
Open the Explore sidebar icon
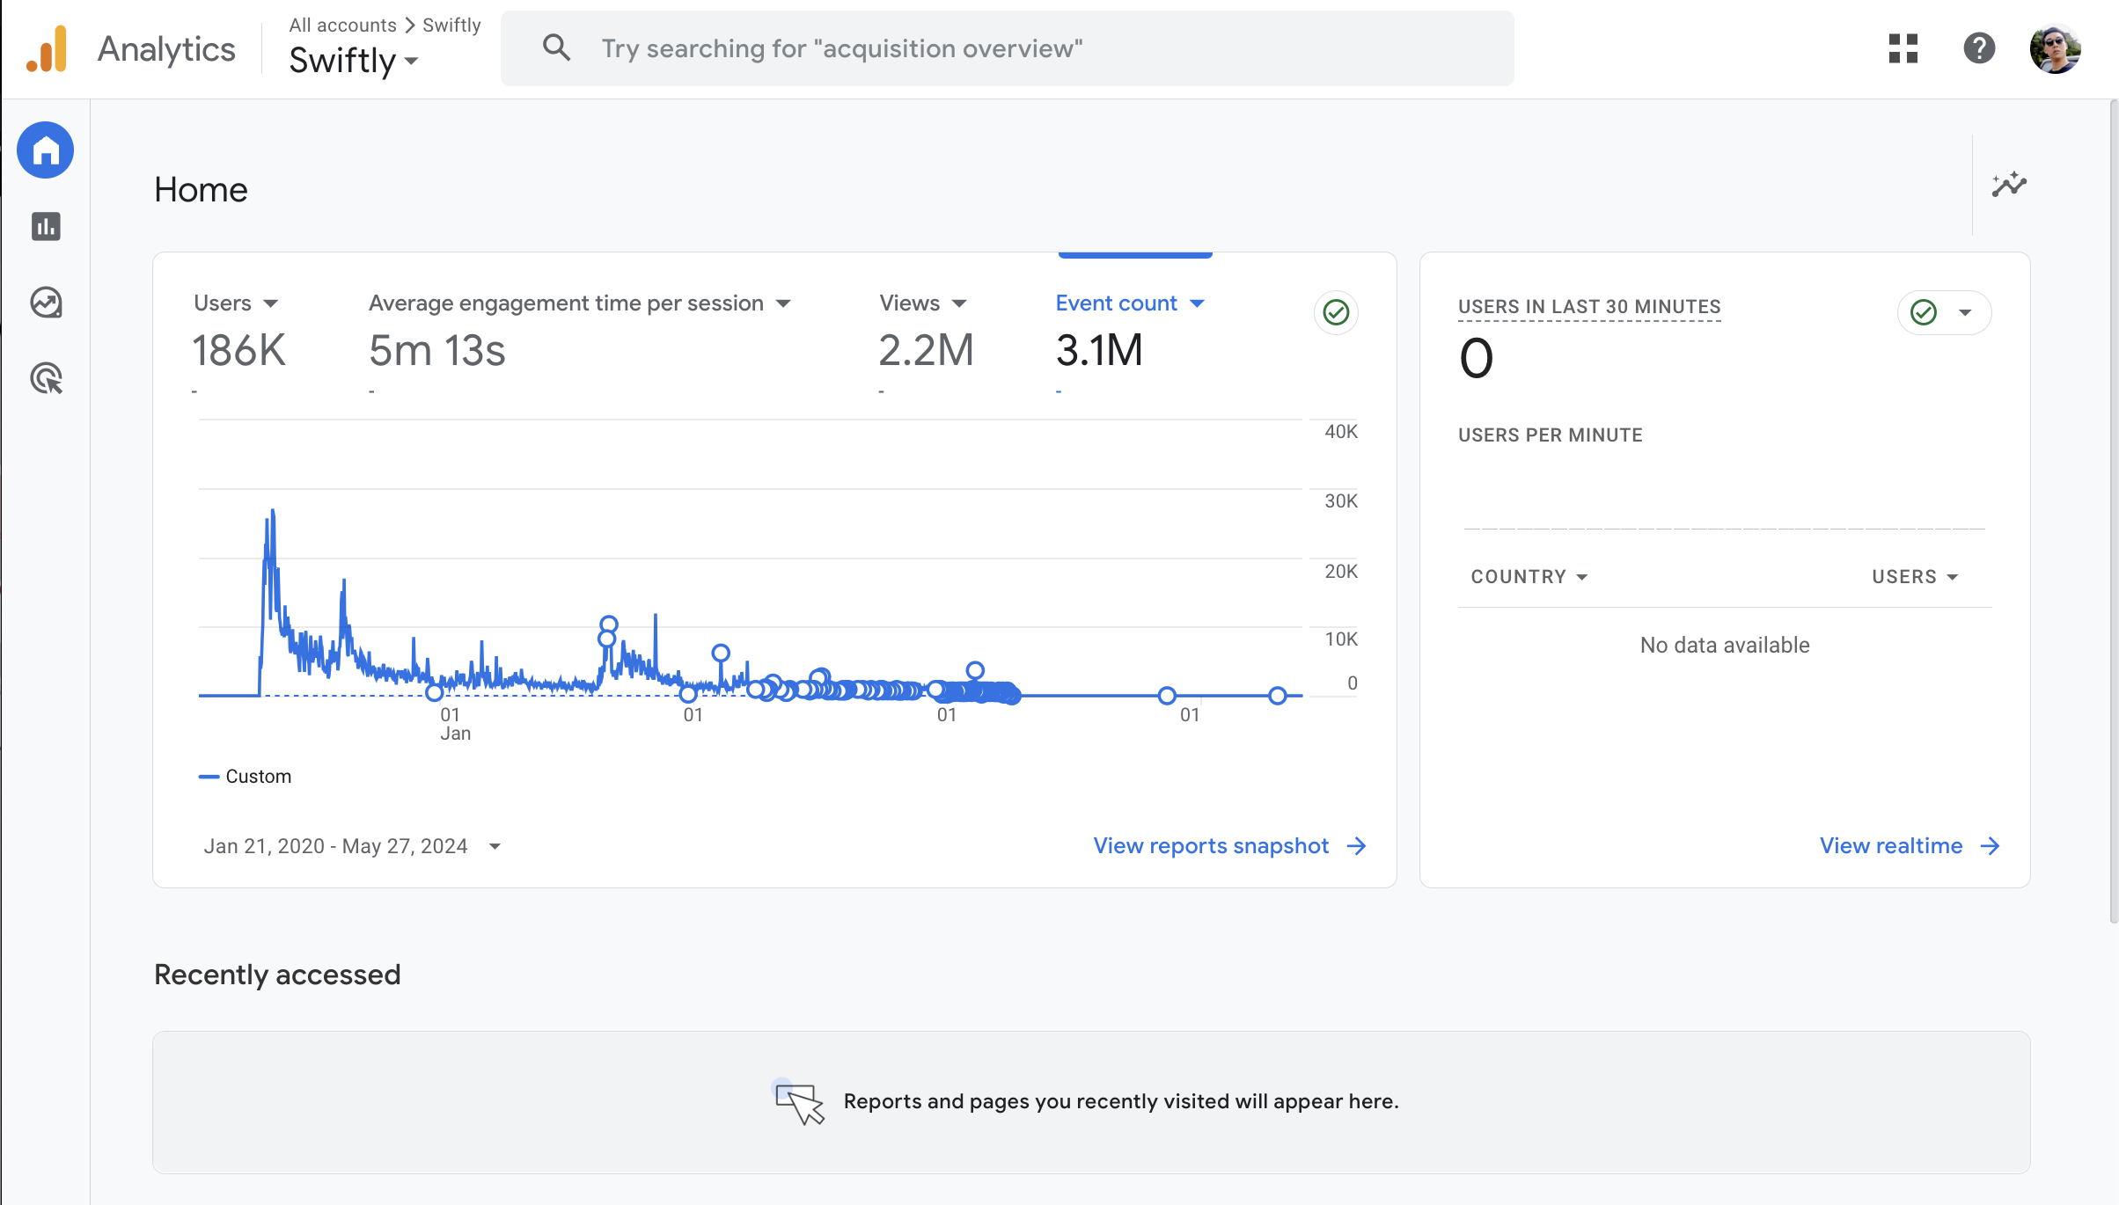tap(46, 303)
